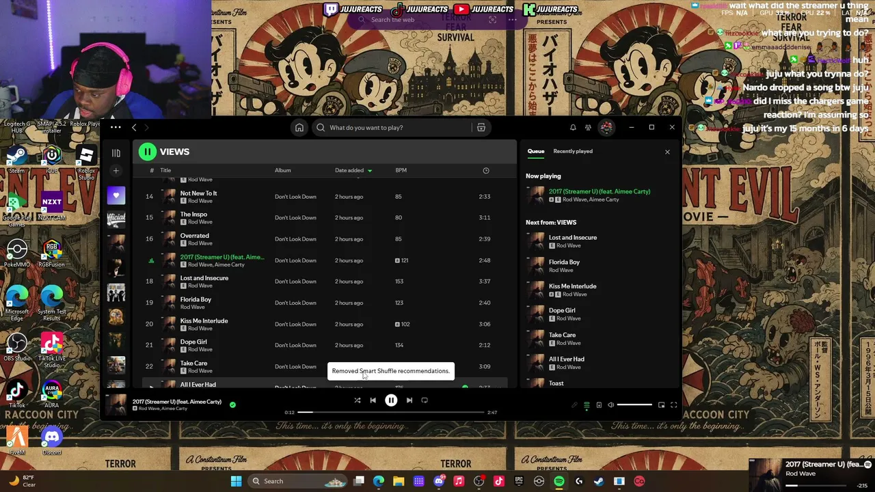Toggle saved checkmark for the playing track
The width and height of the screenshot is (875, 492).
[232, 405]
